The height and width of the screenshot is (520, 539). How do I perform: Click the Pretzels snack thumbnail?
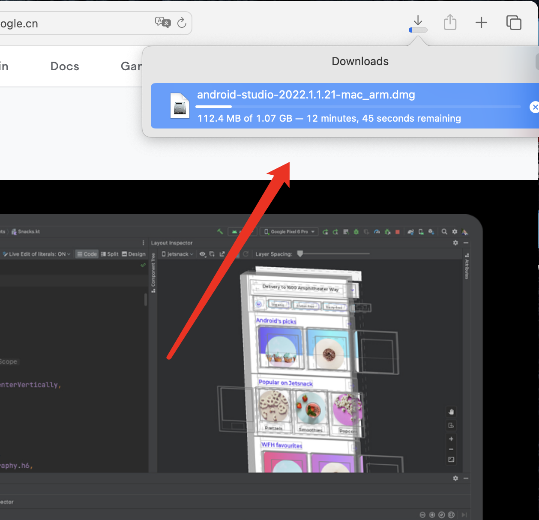(x=274, y=407)
